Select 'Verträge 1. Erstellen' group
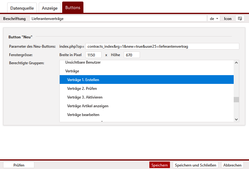Screen dimensions: 249x169 (x=83, y=80)
